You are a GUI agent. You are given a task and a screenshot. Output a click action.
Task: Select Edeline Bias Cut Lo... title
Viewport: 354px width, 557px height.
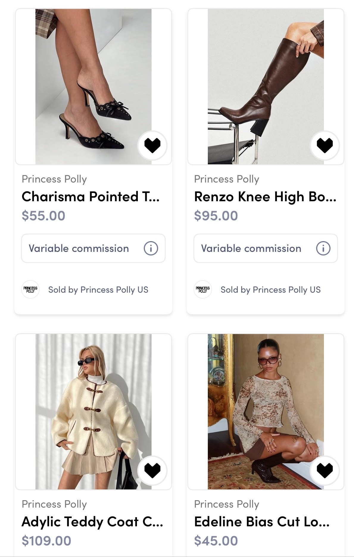coord(262,522)
